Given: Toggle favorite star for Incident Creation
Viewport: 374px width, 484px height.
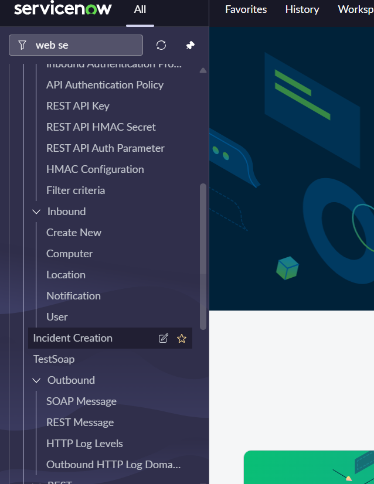Looking at the screenshot, I should [182, 338].
